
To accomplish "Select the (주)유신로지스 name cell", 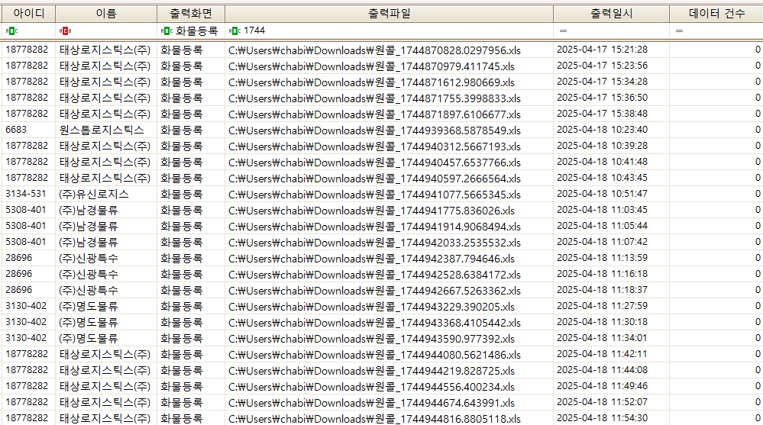I will tap(94, 194).
